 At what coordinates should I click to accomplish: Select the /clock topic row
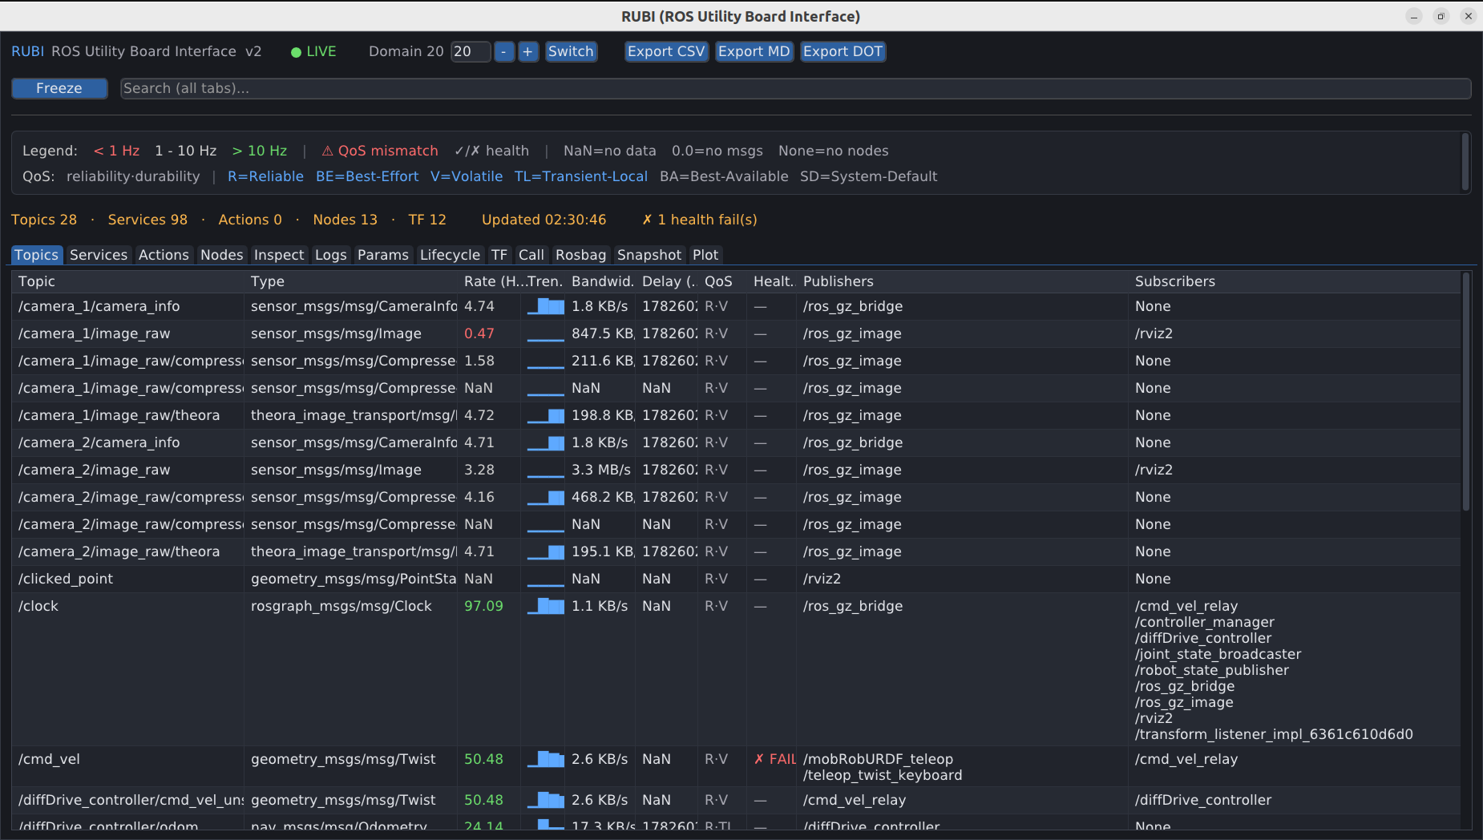pos(736,669)
